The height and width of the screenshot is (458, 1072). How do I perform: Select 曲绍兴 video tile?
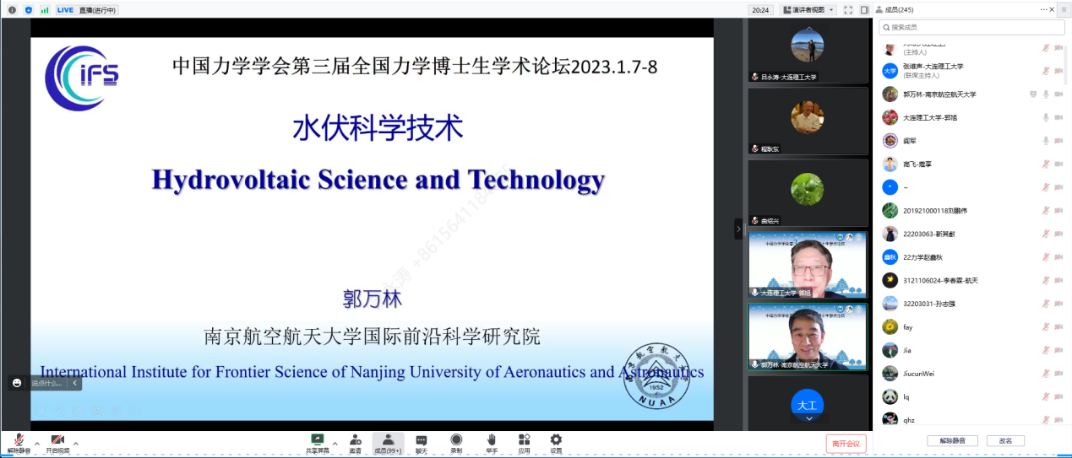click(x=808, y=192)
